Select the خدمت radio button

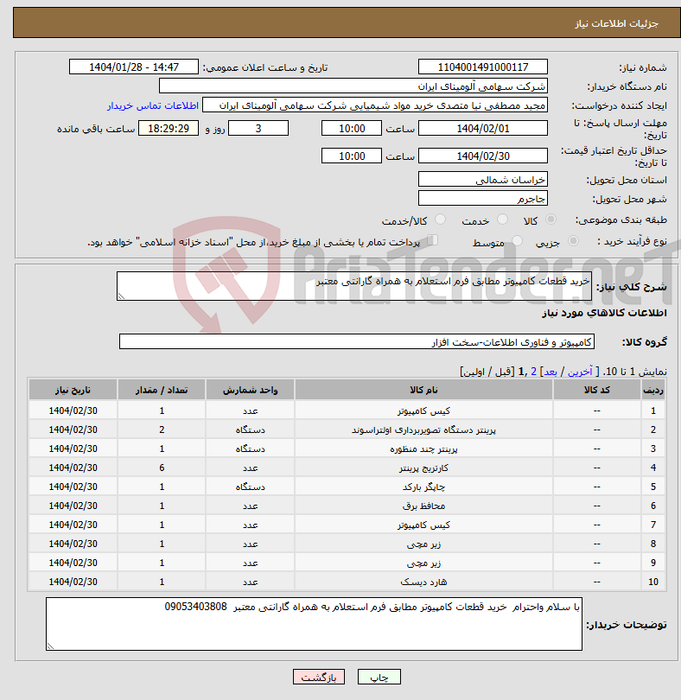502,220
